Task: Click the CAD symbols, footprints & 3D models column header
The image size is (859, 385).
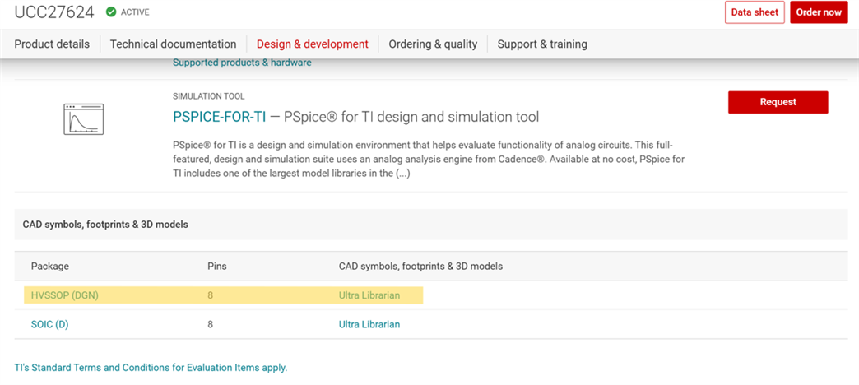Action: 420,267
